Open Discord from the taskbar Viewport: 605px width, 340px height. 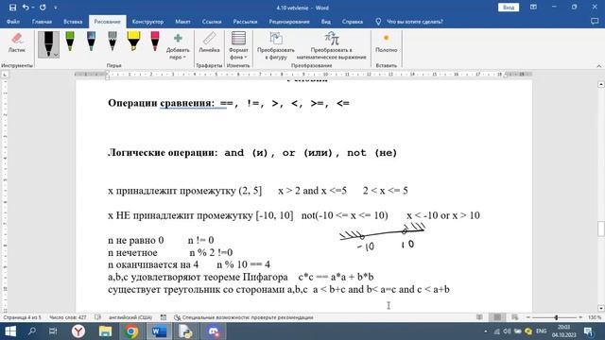pyautogui.click(x=213, y=331)
